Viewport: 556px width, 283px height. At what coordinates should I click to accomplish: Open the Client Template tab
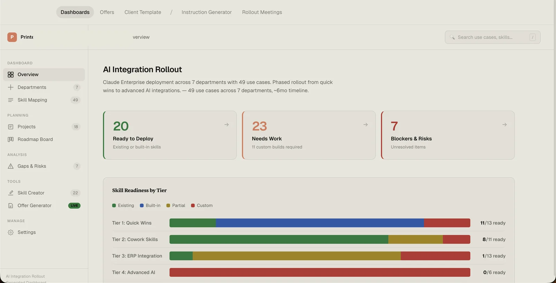pyautogui.click(x=143, y=12)
